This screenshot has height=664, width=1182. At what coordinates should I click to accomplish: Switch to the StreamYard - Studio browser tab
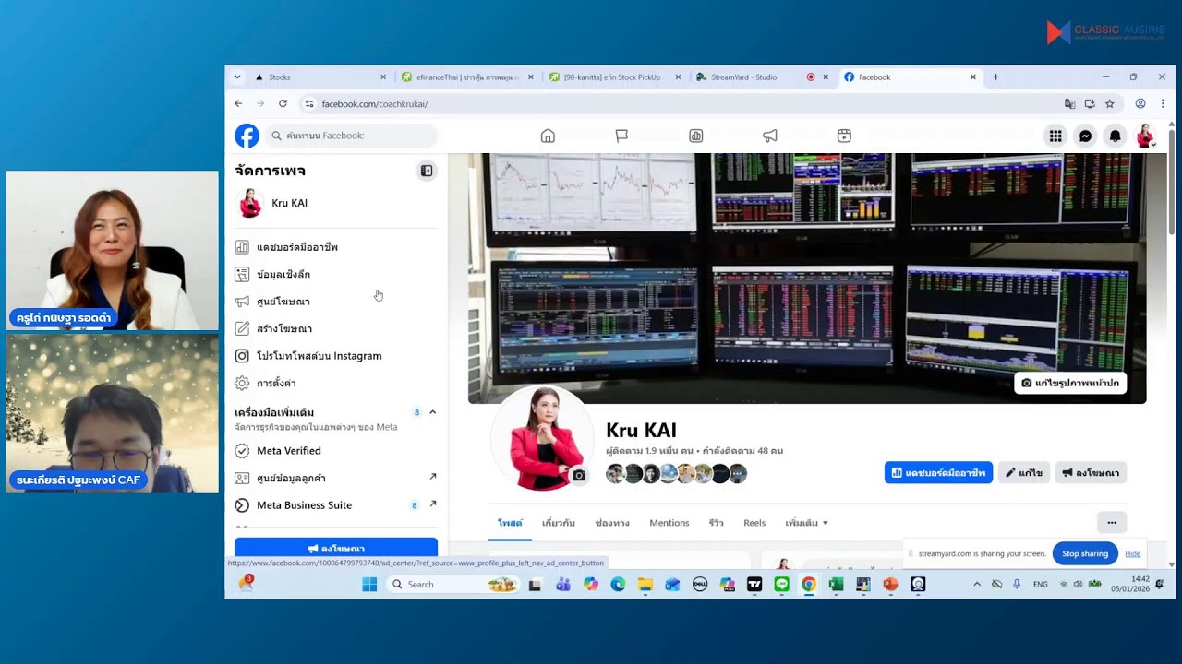point(762,77)
